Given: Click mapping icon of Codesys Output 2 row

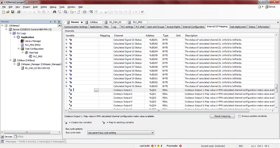Looking at the screenshot, I should click(71, 94).
